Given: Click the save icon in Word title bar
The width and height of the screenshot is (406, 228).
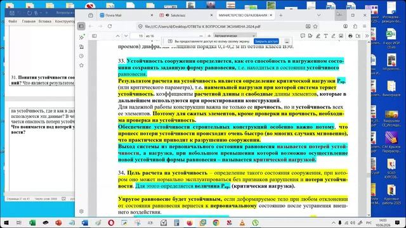Looking at the screenshot, I should point(12,13).
